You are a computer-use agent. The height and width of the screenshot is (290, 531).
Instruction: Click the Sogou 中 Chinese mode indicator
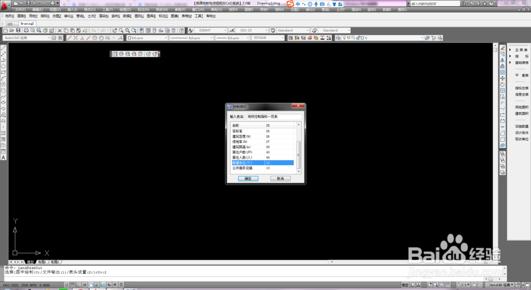(298, 4)
